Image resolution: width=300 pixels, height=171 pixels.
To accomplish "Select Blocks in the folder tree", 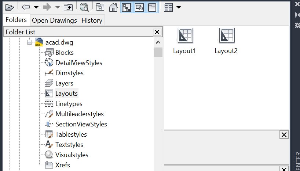I will click(65, 53).
